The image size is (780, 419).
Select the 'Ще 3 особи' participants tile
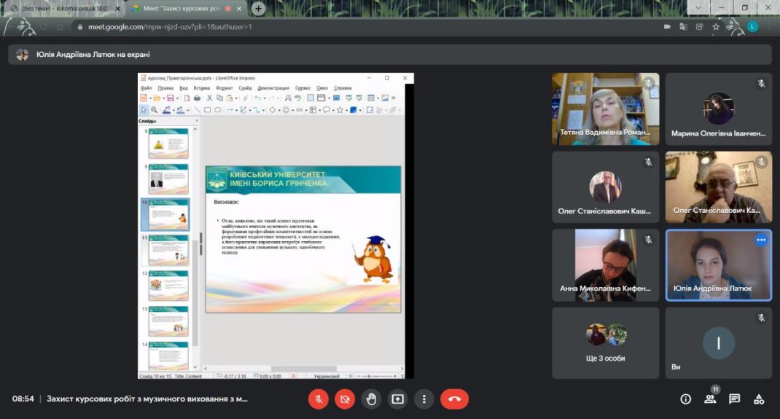[606, 342]
